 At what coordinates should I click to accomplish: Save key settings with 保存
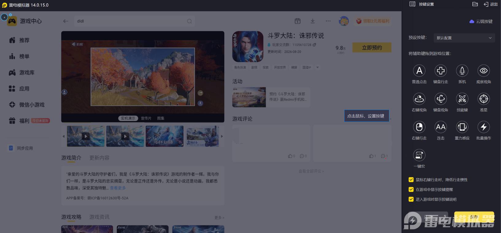click(x=474, y=217)
